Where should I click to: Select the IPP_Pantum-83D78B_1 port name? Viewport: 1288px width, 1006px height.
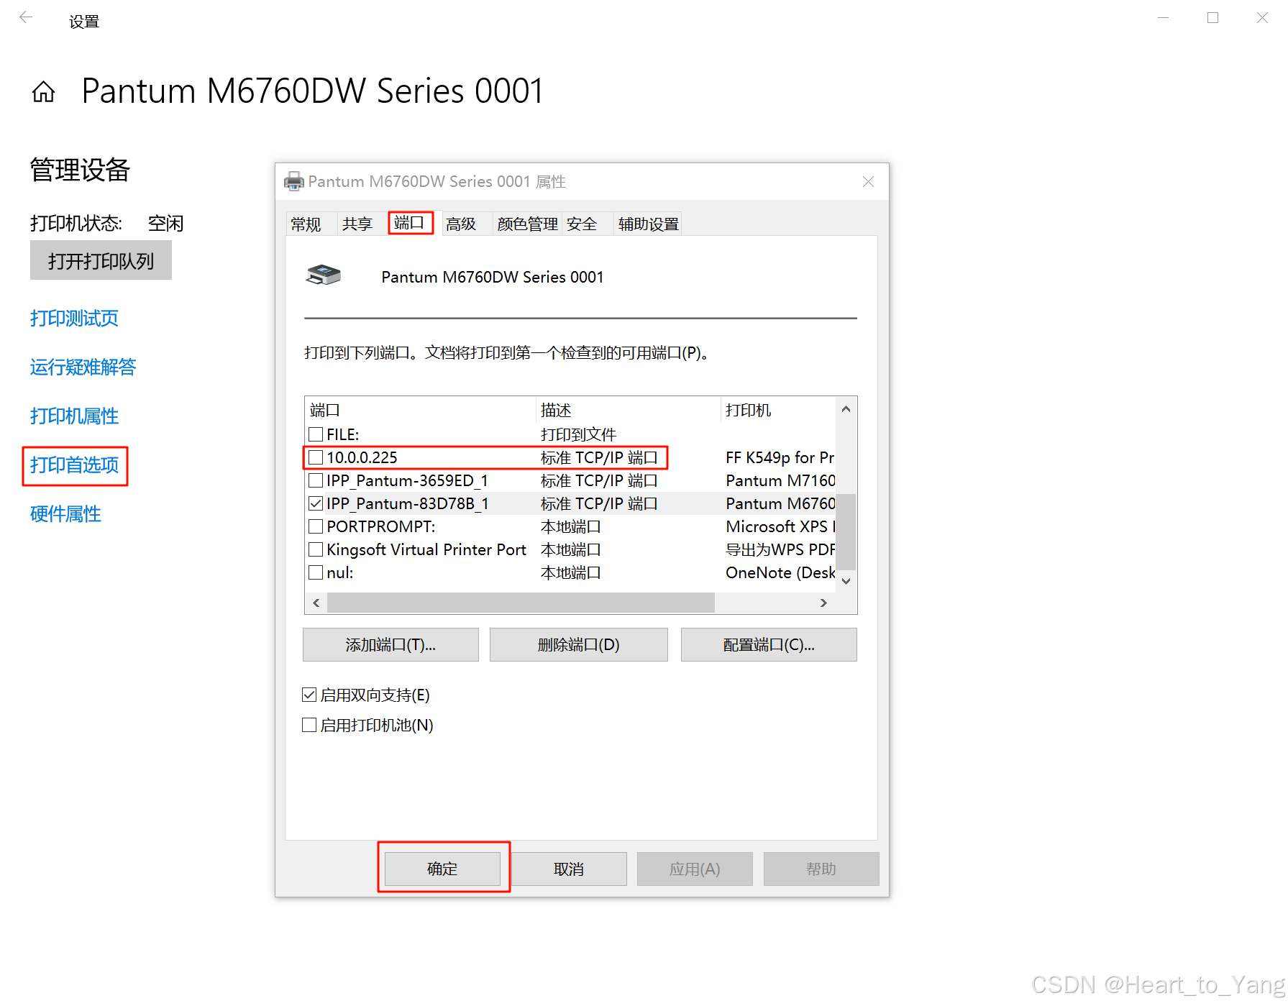pyautogui.click(x=408, y=503)
